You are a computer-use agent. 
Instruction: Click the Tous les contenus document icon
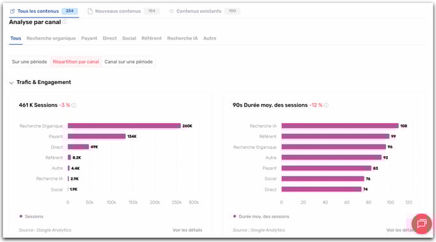click(x=12, y=11)
